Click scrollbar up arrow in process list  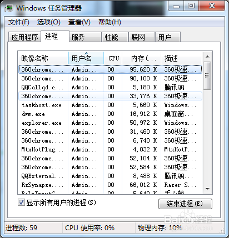point(207,57)
